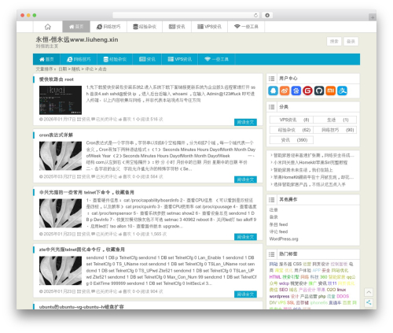Sort articles by 点击
393x333 pixels.
102,69
